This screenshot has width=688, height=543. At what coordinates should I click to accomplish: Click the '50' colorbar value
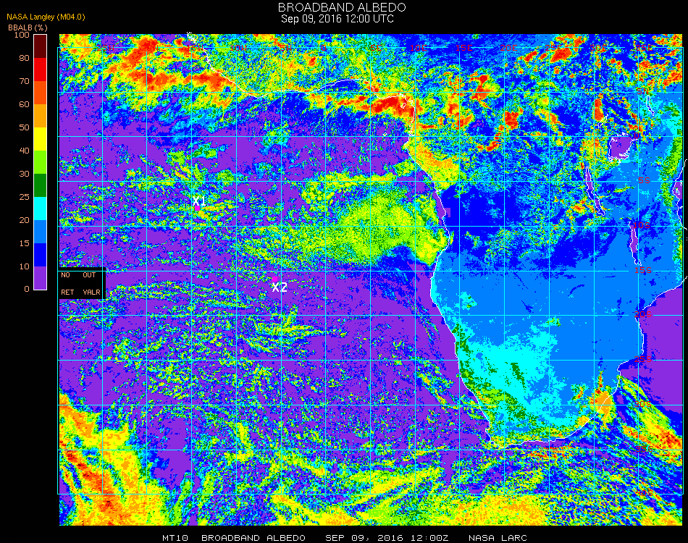click(x=24, y=127)
